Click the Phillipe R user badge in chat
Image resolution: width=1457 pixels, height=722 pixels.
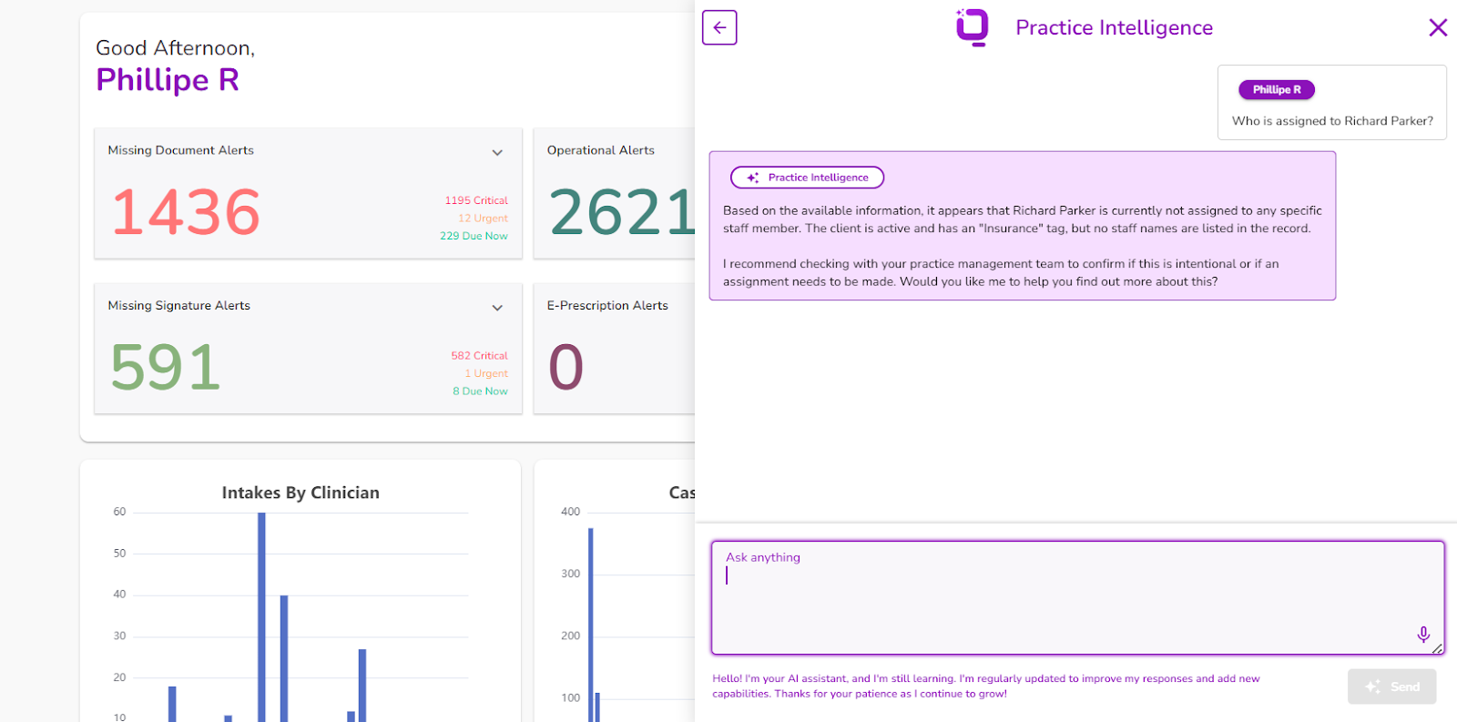coord(1277,89)
